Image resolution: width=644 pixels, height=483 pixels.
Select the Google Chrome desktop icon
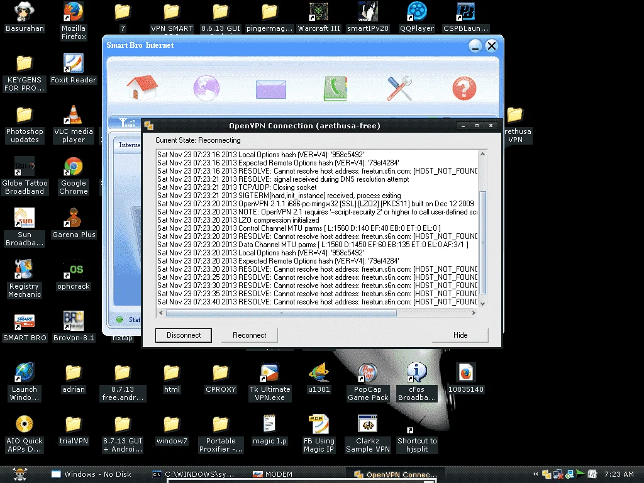click(74, 176)
